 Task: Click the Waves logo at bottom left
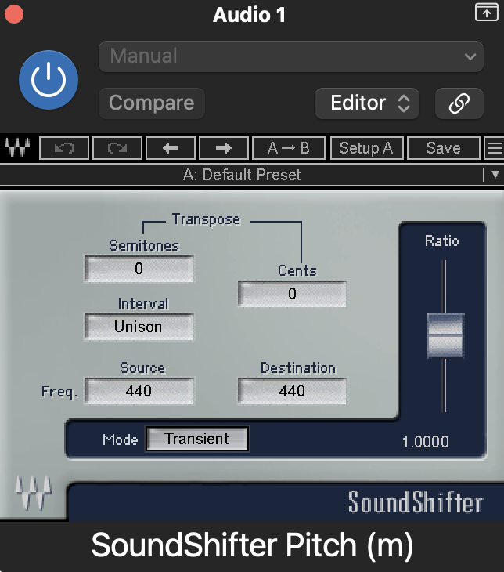(x=34, y=493)
